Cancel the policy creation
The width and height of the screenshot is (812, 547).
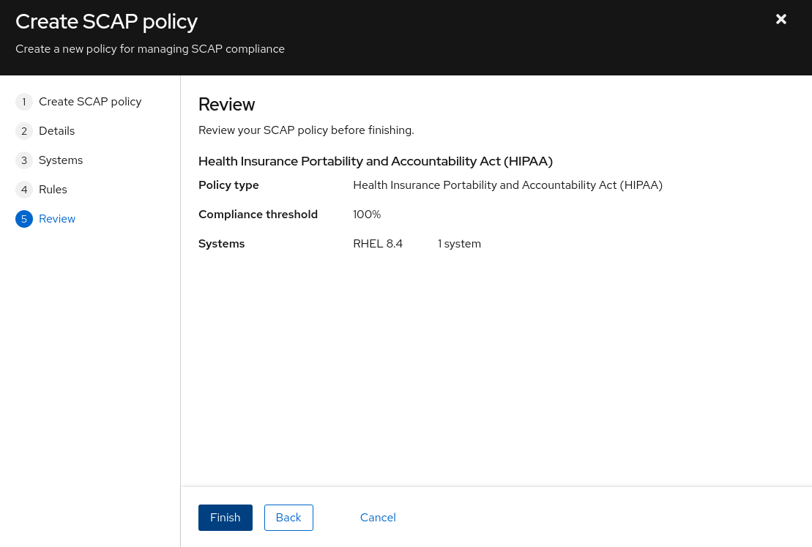tap(378, 518)
